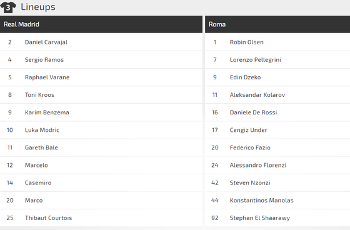Click Raphael Varane in lineup
350x230 pixels.
click(x=47, y=77)
